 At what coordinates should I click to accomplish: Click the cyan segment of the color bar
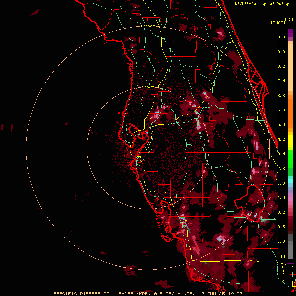tap(290, 181)
